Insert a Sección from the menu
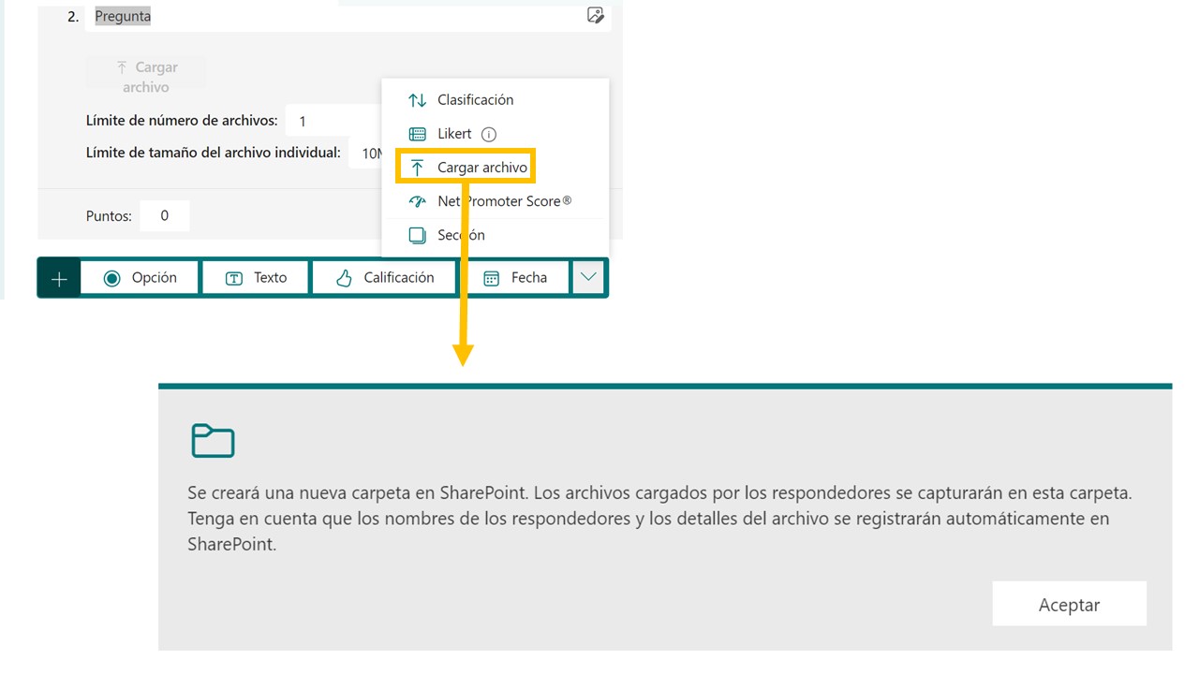The width and height of the screenshot is (1199, 674). (496, 235)
